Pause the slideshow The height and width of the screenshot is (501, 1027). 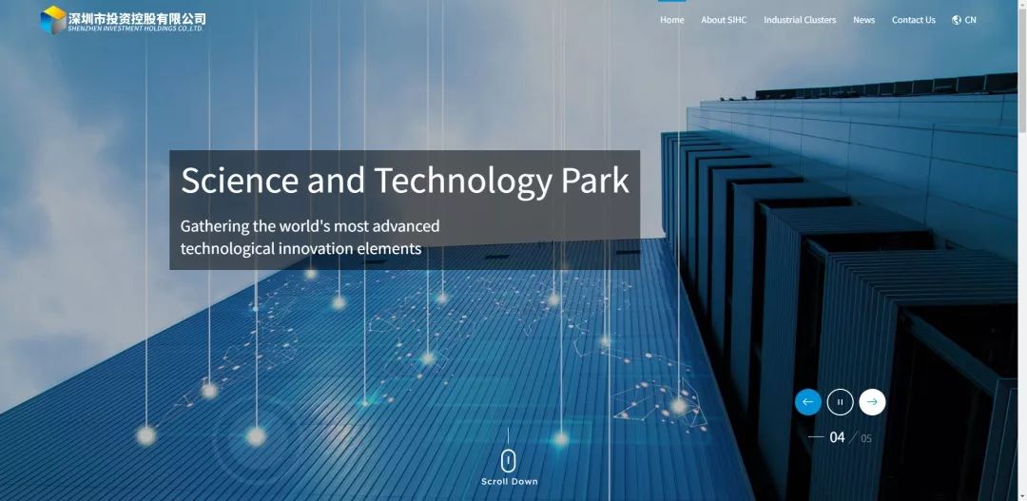(840, 402)
